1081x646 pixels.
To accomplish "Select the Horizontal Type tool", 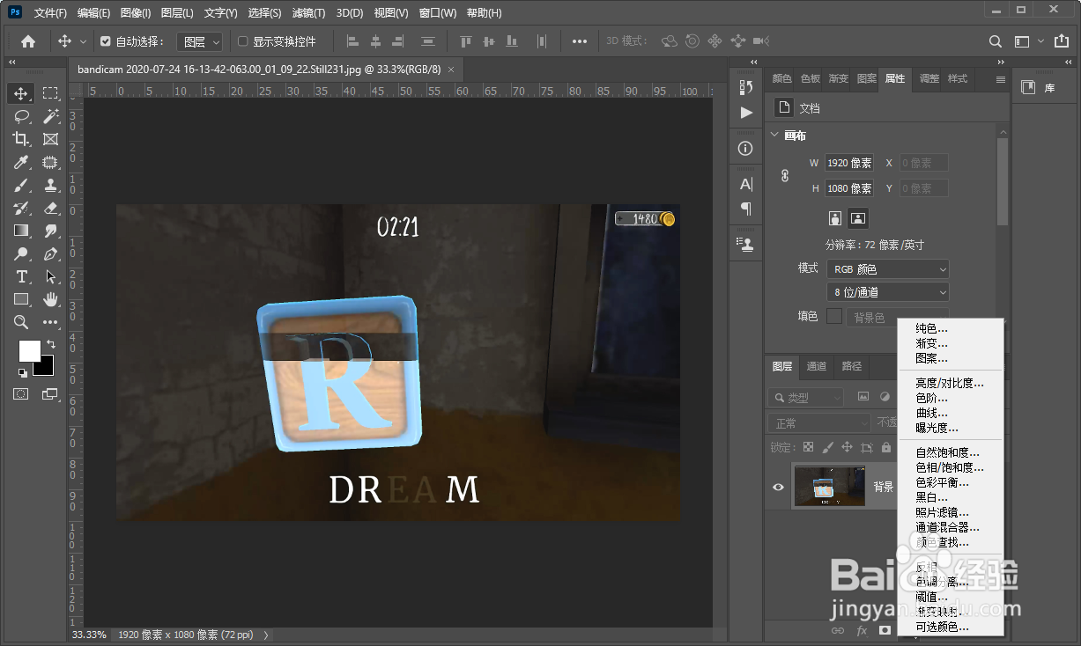I will tap(22, 276).
